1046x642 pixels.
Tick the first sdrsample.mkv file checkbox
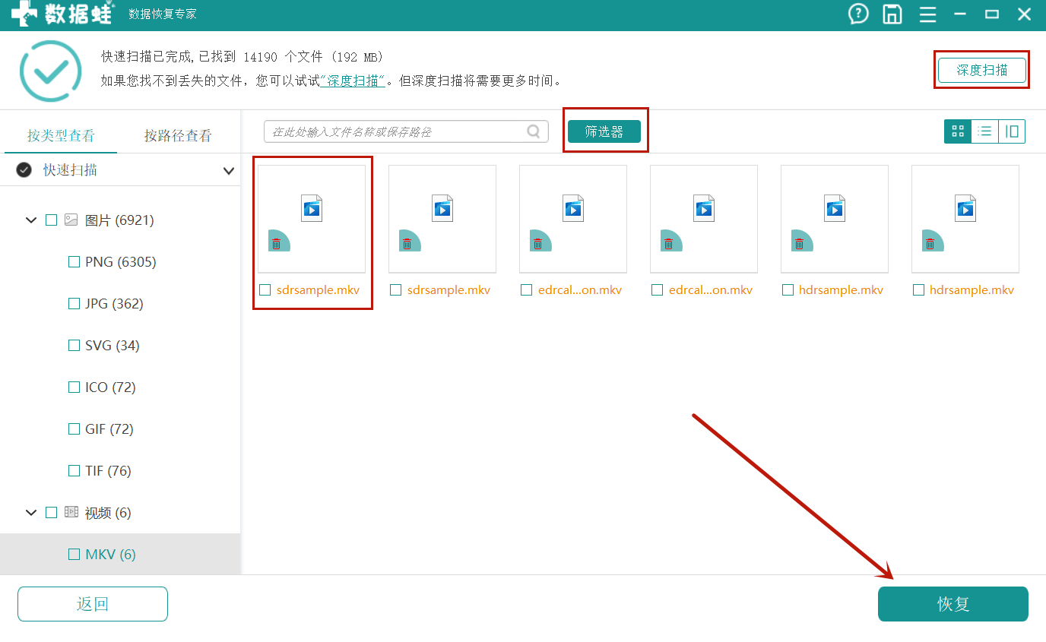pyautogui.click(x=265, y=290)
